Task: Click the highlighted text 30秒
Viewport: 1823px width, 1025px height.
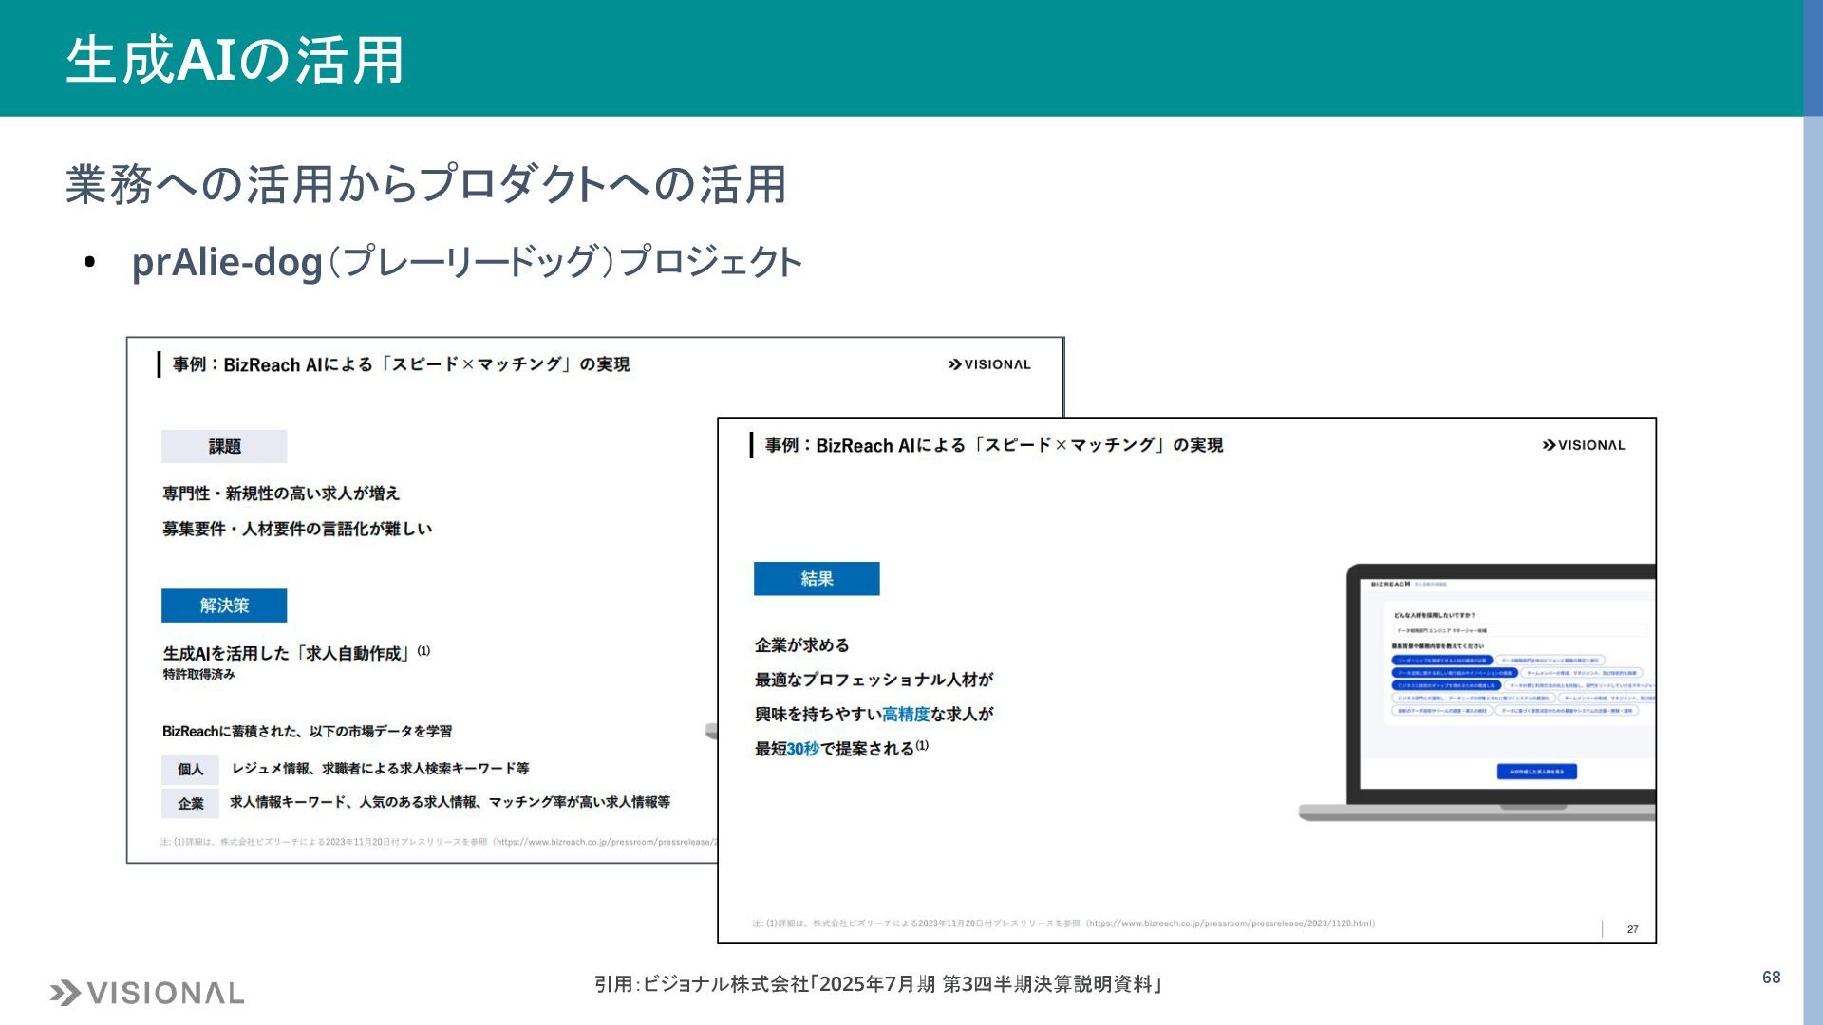Action: point(802,749)
